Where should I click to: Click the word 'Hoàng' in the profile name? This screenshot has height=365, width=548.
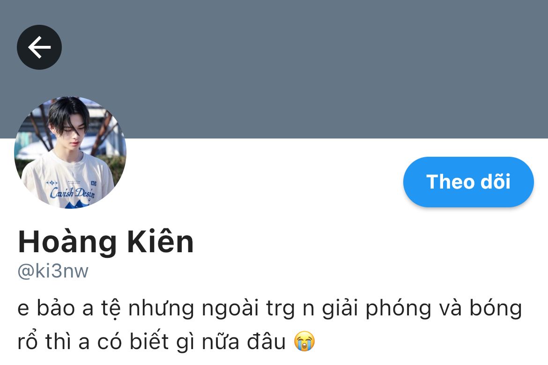point(67,243)
